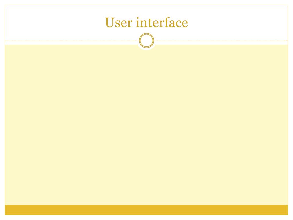Click the capital "U" in the title
This screenshot has width=293, height=220.
click(110, 23)
